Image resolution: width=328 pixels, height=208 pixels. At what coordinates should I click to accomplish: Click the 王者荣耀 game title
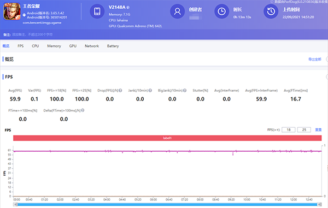[x=31, y=6]
